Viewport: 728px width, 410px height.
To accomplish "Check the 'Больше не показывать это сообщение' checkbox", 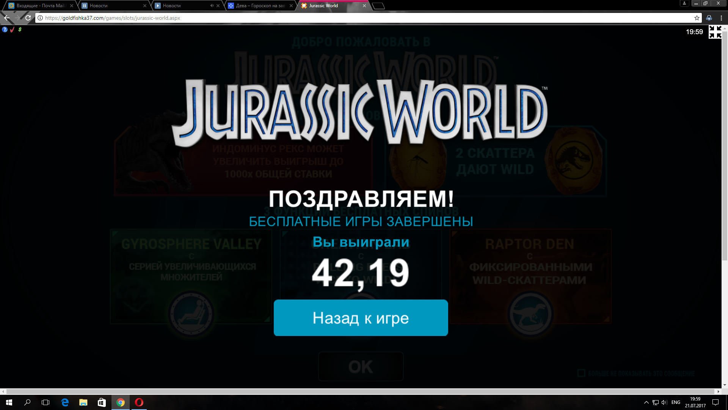I will (x=581, y=373).
